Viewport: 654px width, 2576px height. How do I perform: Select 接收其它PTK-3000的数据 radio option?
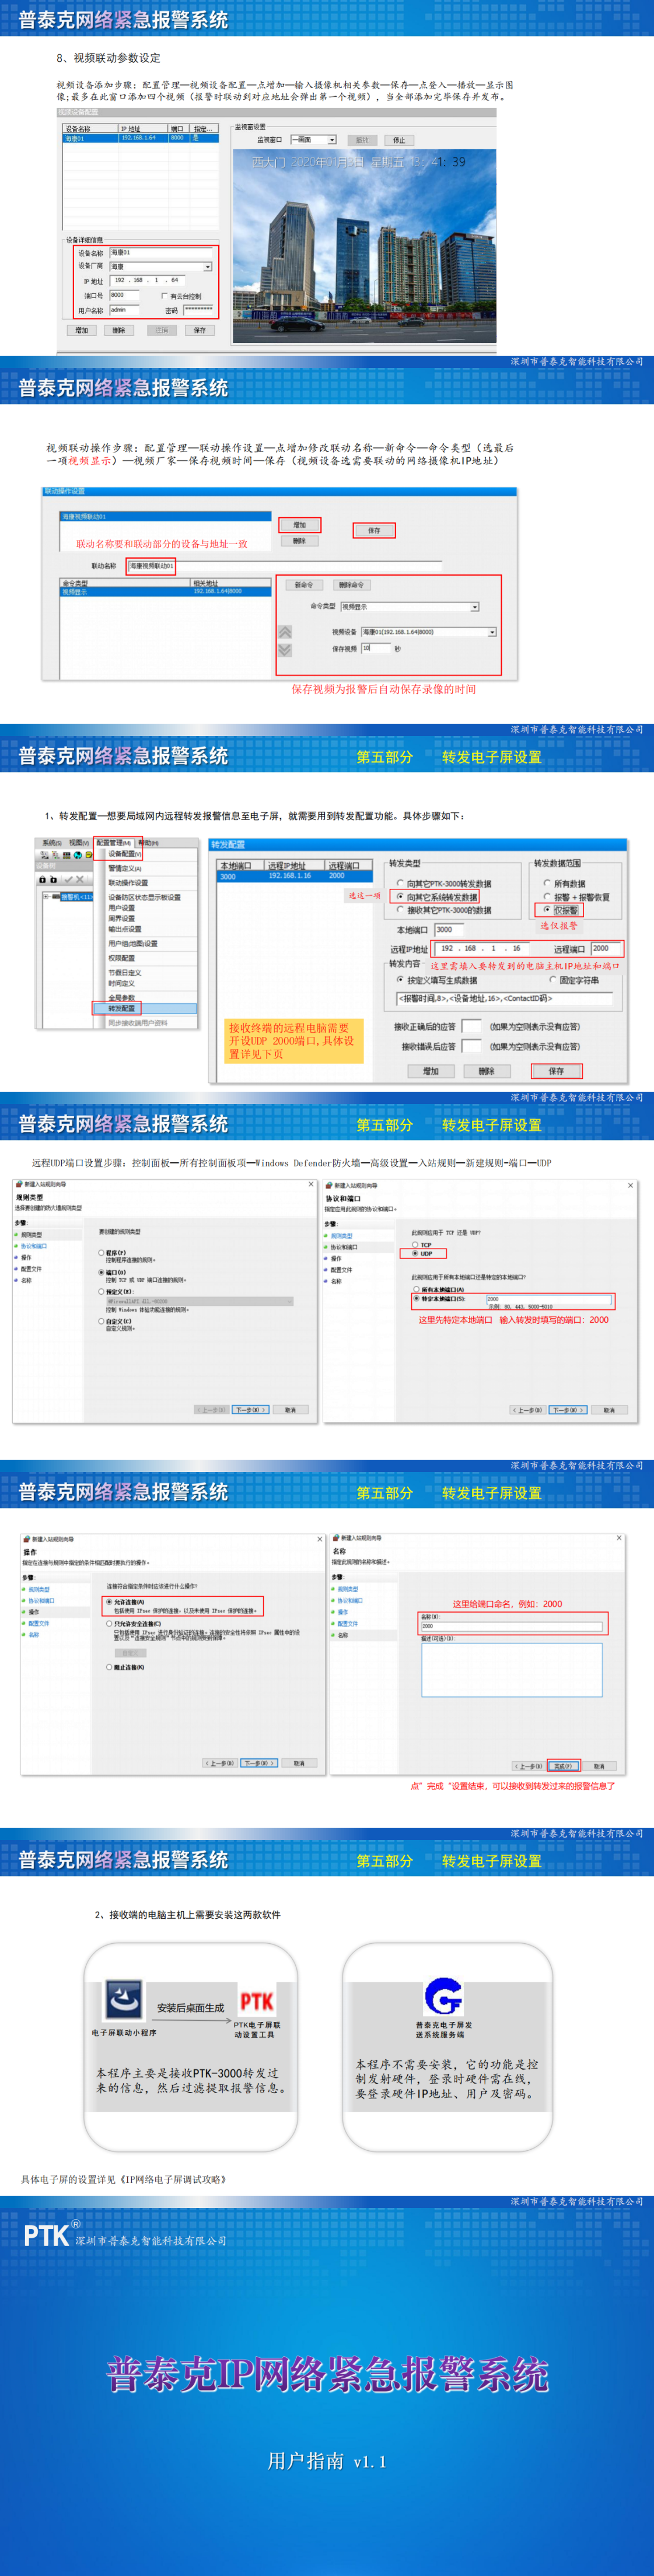400,910
